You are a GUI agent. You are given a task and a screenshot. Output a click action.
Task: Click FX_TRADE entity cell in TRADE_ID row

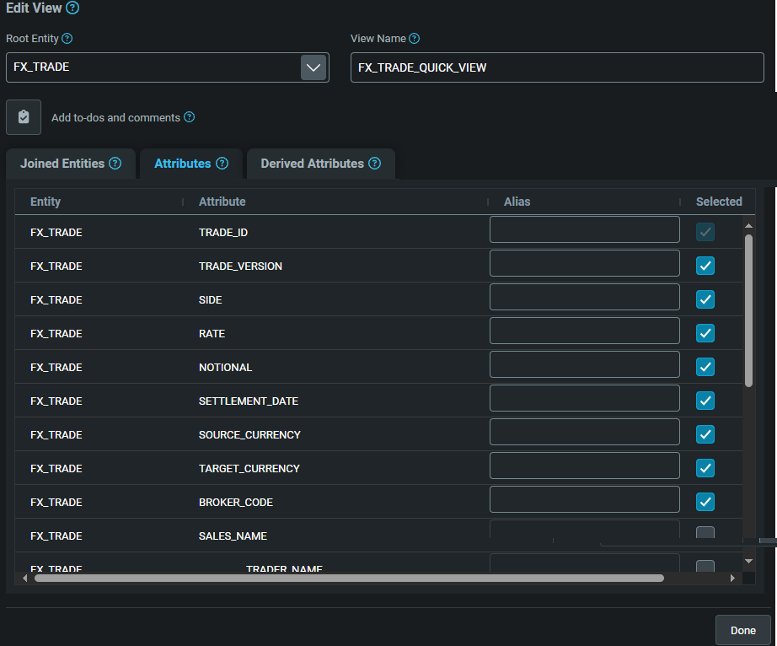[56, 232]
